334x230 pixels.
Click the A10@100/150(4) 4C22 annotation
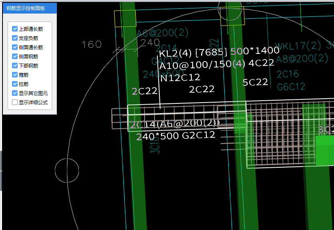coord(217,64)
